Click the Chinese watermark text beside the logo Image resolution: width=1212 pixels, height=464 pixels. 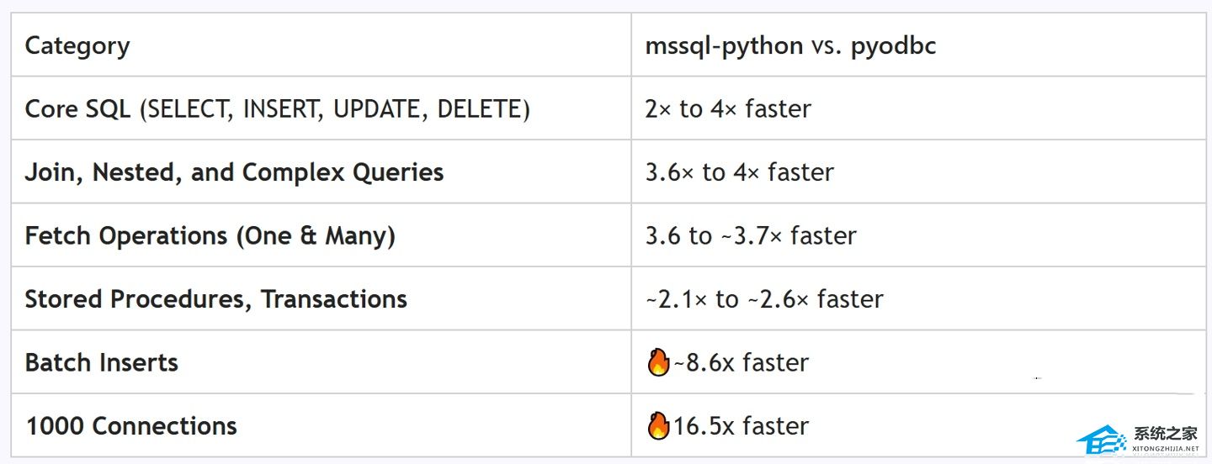(1165, 434)
